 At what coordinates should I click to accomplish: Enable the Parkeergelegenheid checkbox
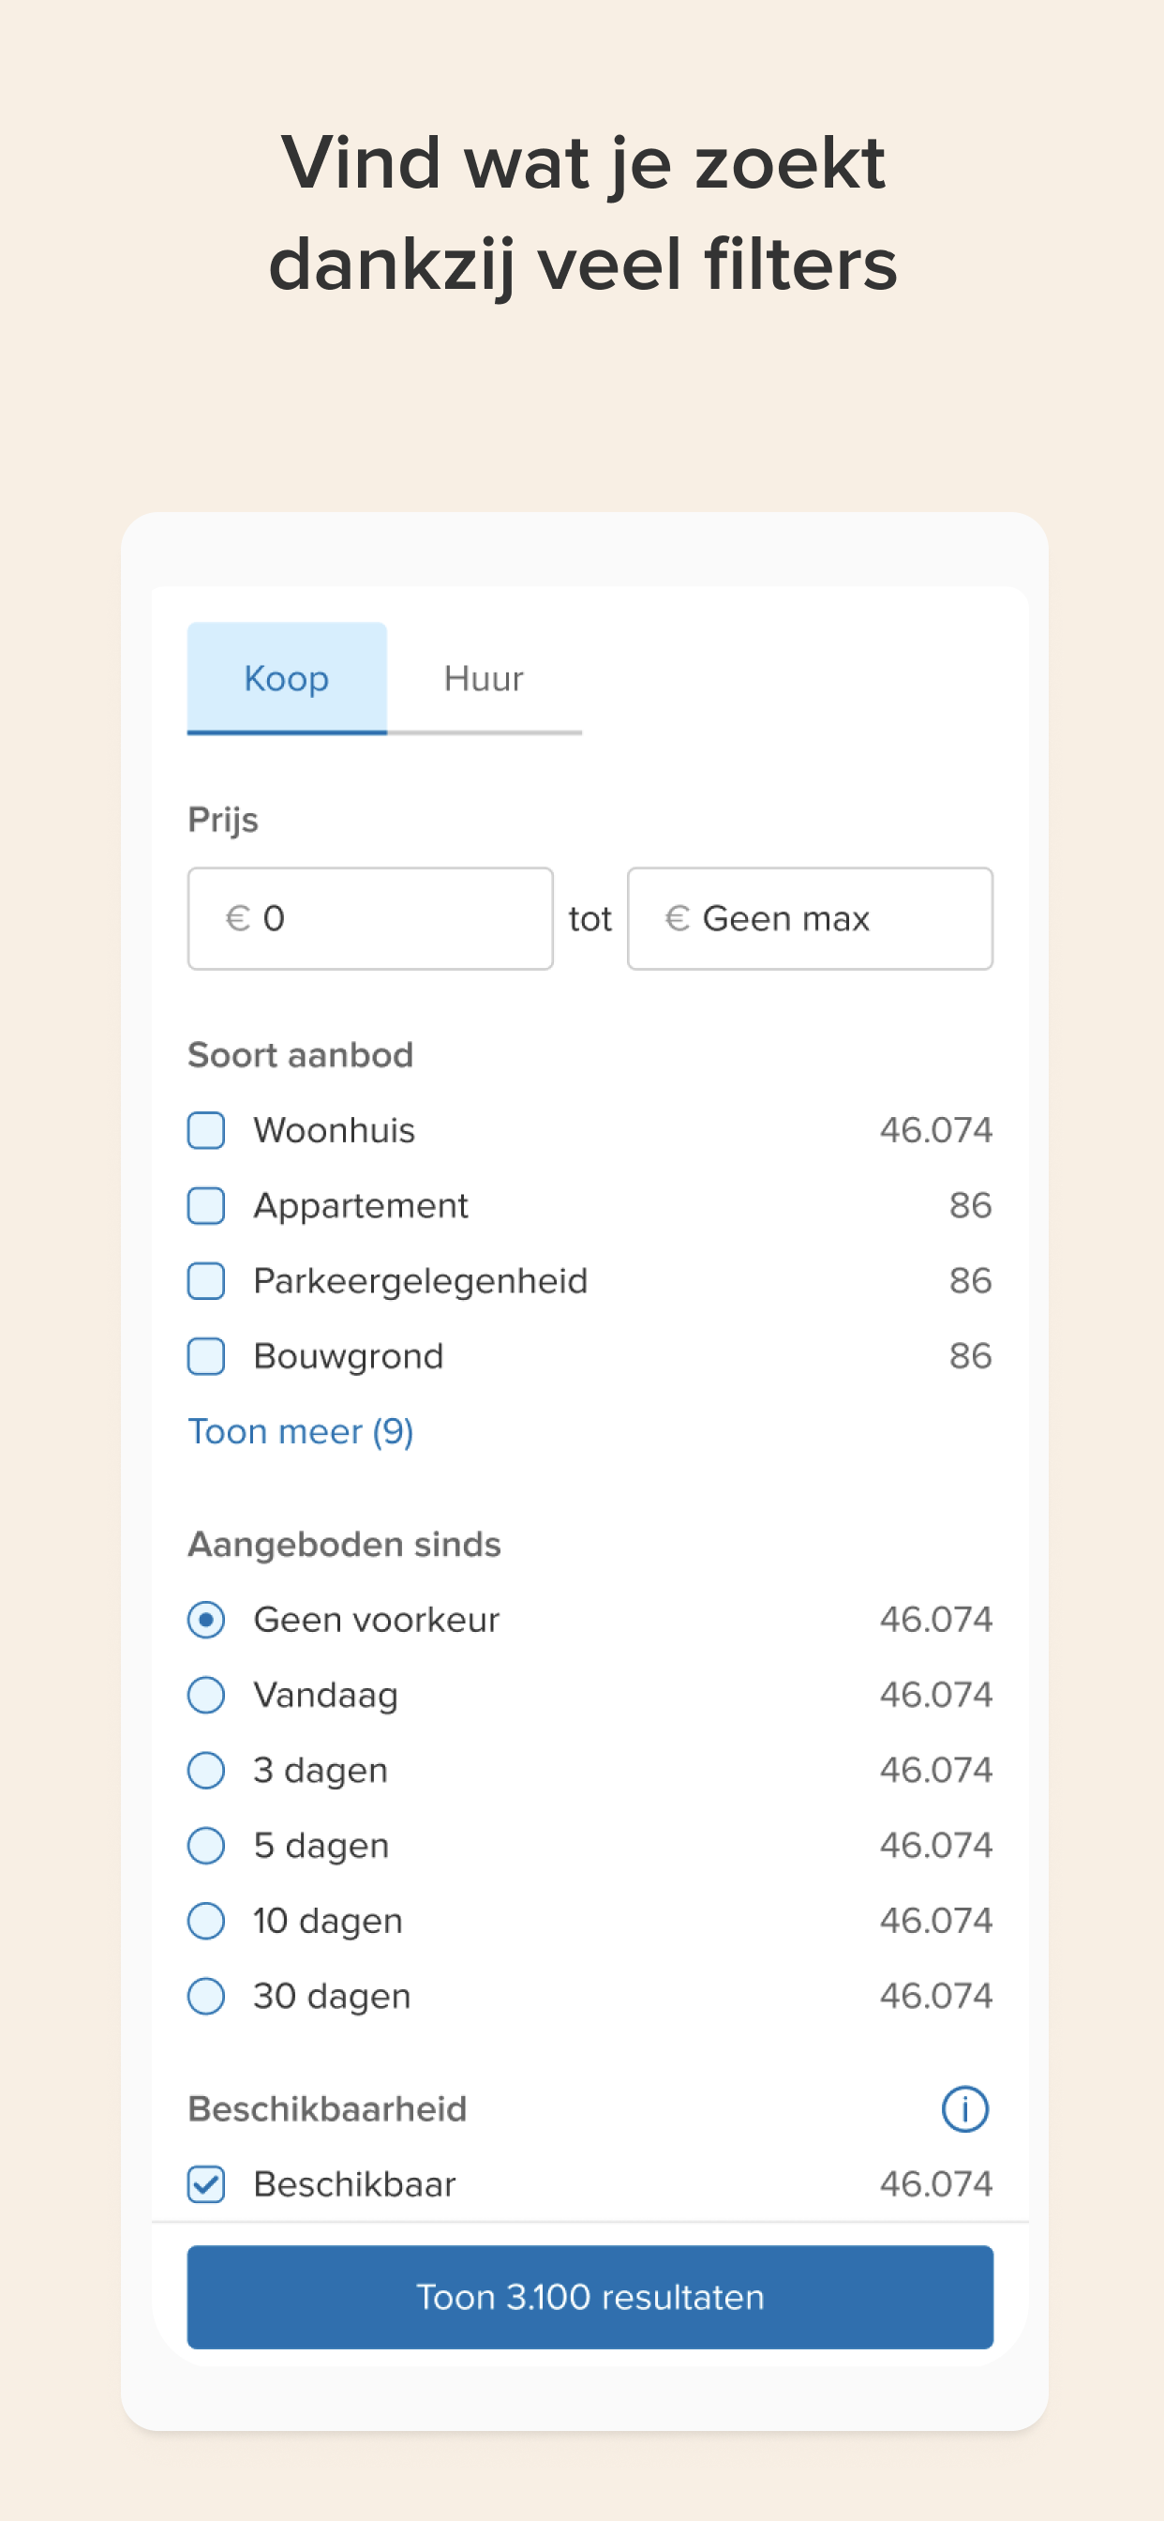205,1281
